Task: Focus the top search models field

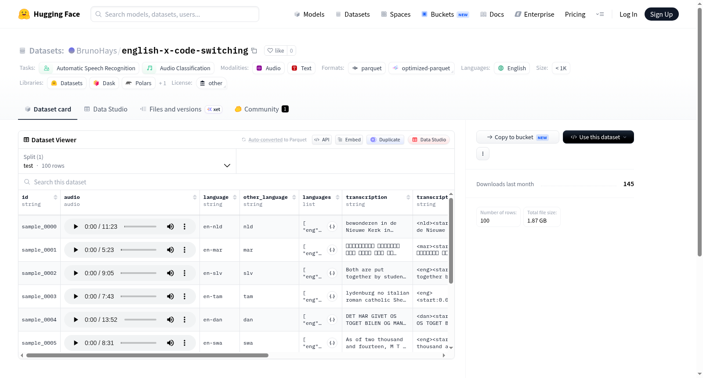Action: pos(175,14)
